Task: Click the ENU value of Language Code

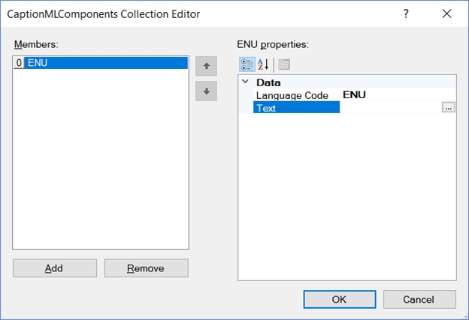Action: pyautogui.click(x=354, y=95)
